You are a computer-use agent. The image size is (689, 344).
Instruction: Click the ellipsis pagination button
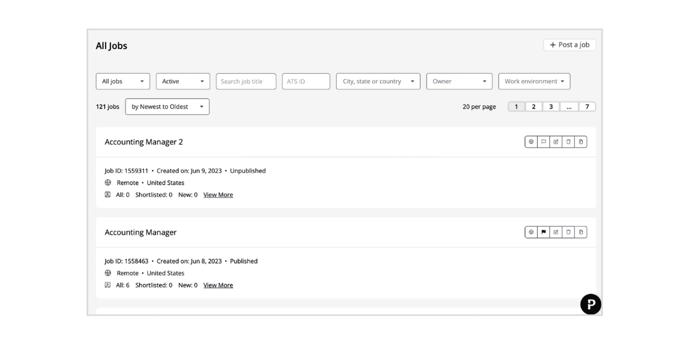569,107
